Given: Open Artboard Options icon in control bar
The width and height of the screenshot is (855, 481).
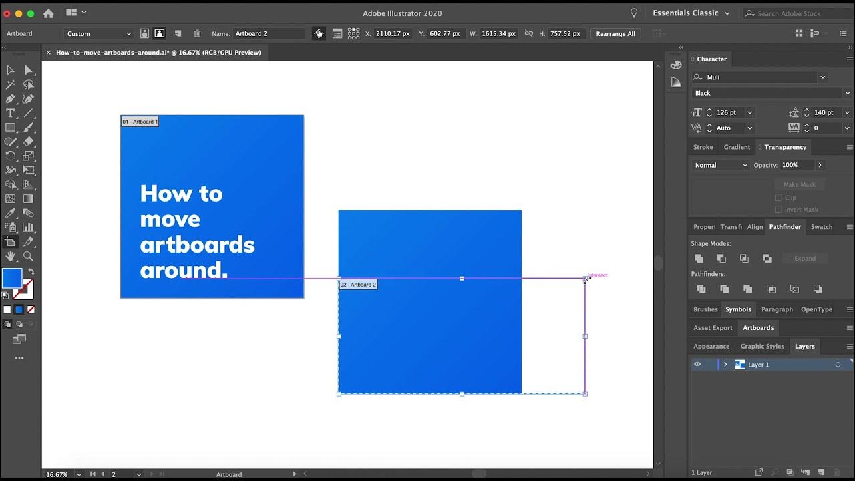Looking at the screenshot, I should pyautogui.click(x=337, y=33).
